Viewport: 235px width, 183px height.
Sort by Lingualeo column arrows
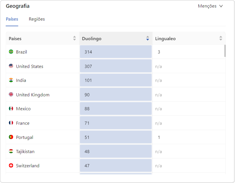click(221, 38)
